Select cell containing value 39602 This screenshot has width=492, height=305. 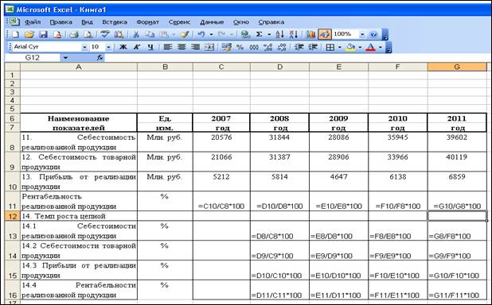point(457,142)
